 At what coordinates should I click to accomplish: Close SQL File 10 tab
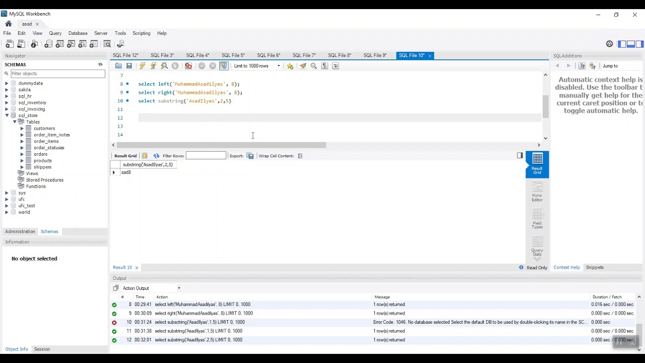pos(430,55)
